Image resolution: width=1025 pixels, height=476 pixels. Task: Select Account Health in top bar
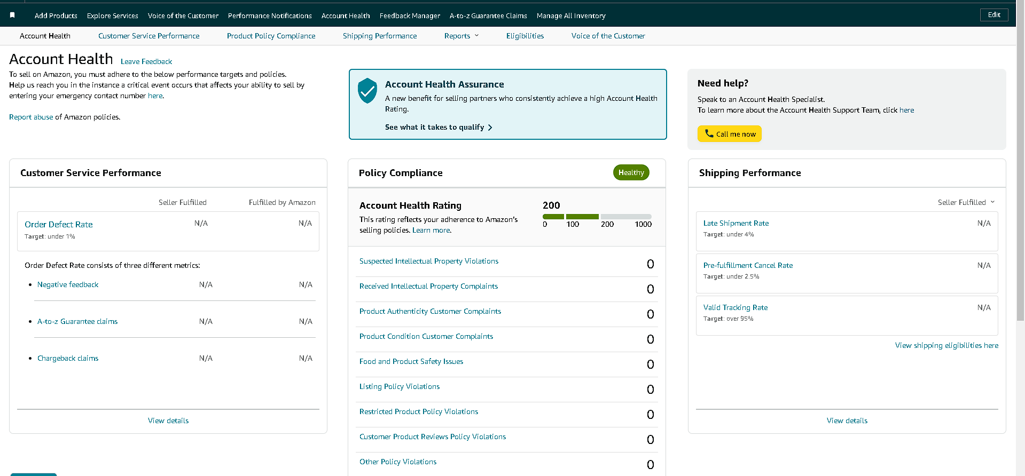click(346, 15)
